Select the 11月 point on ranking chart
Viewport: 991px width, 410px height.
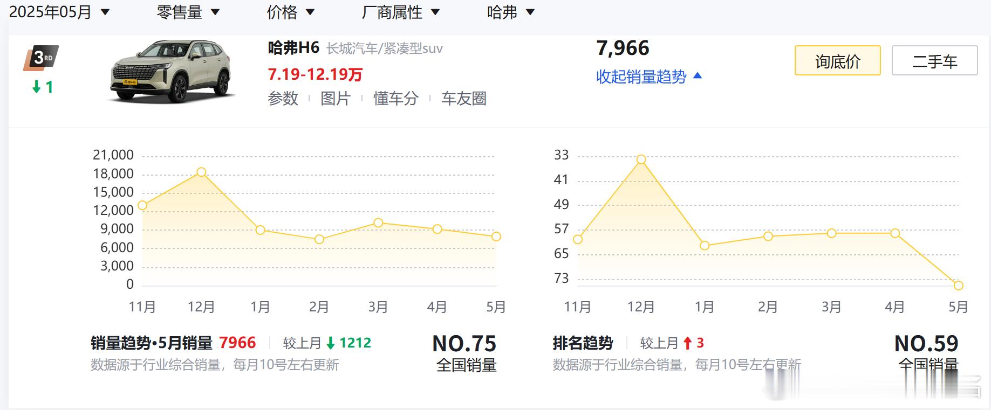[x=578, y=240]
